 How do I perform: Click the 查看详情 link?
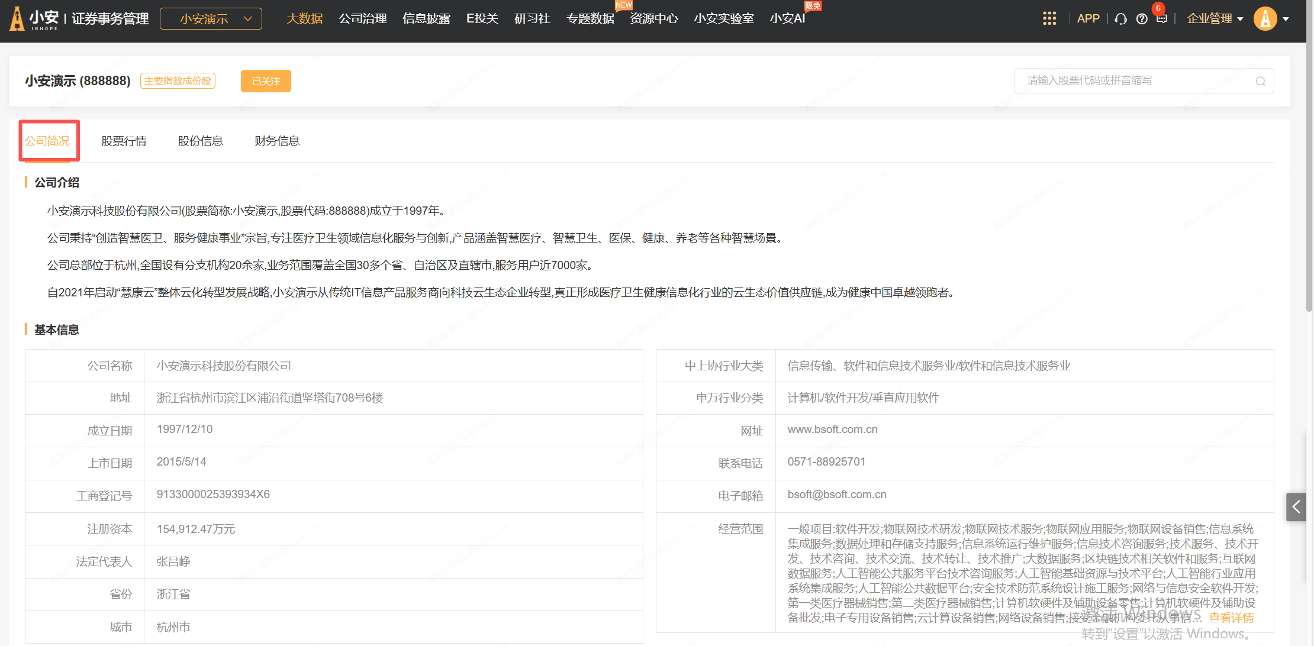1231,618
